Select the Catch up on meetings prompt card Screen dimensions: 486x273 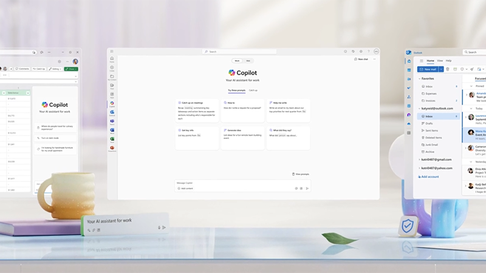point(197,111)
